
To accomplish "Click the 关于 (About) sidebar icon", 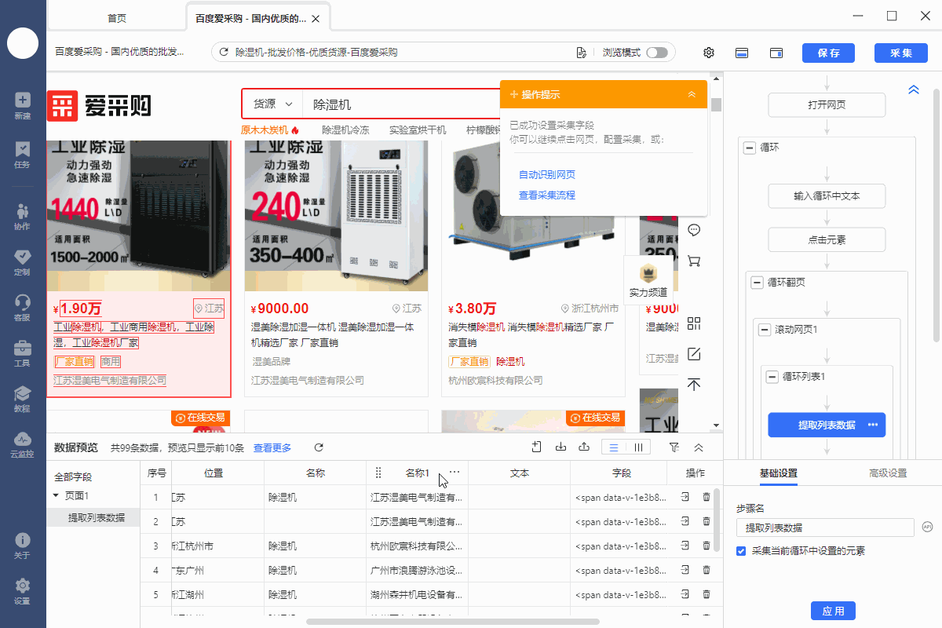I will (22, 546).
